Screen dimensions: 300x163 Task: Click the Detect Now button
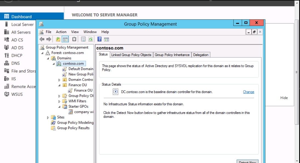pyautogui.click(x=248, y=161)
